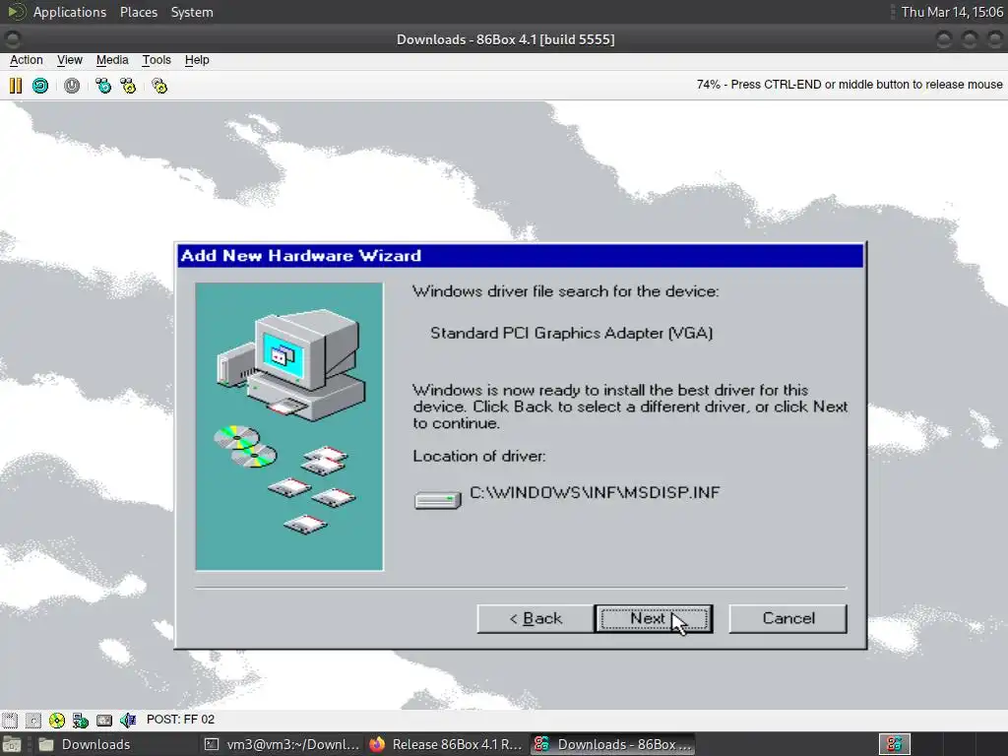Click the teal hard reset icon
Screen dimensions: 1008x756
tap(39, 86)
